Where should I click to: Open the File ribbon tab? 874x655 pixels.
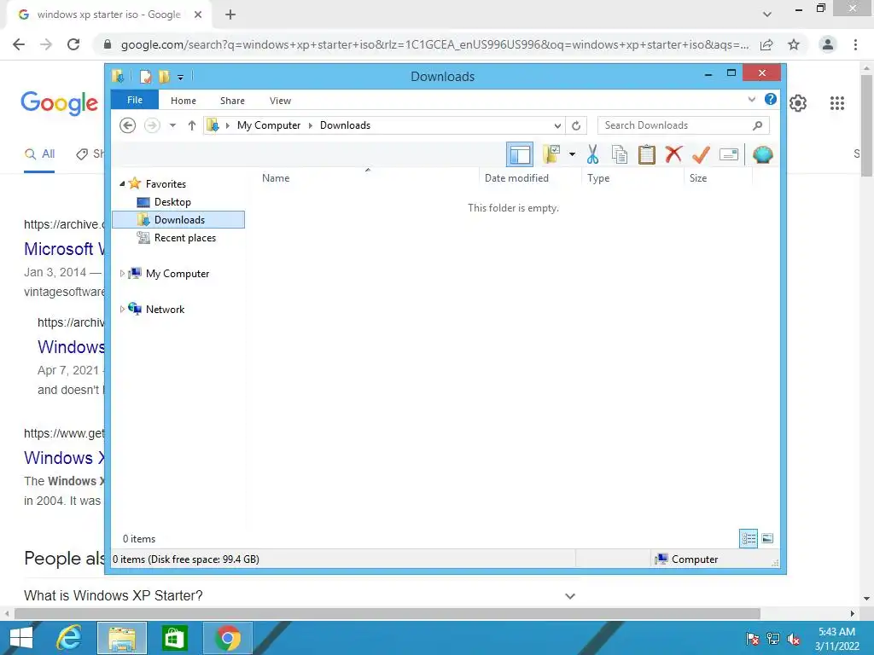[135, 100]
